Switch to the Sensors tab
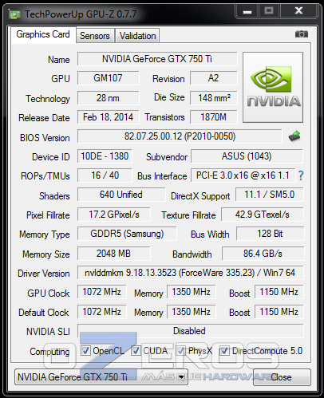The width and height of the screenshot is (324, 398). click(x=95, y=36)
